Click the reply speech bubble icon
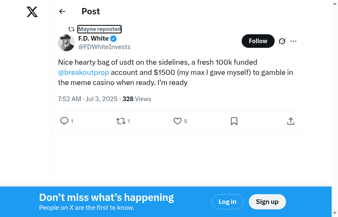338x217 pixels. click(x=64, y=121)
